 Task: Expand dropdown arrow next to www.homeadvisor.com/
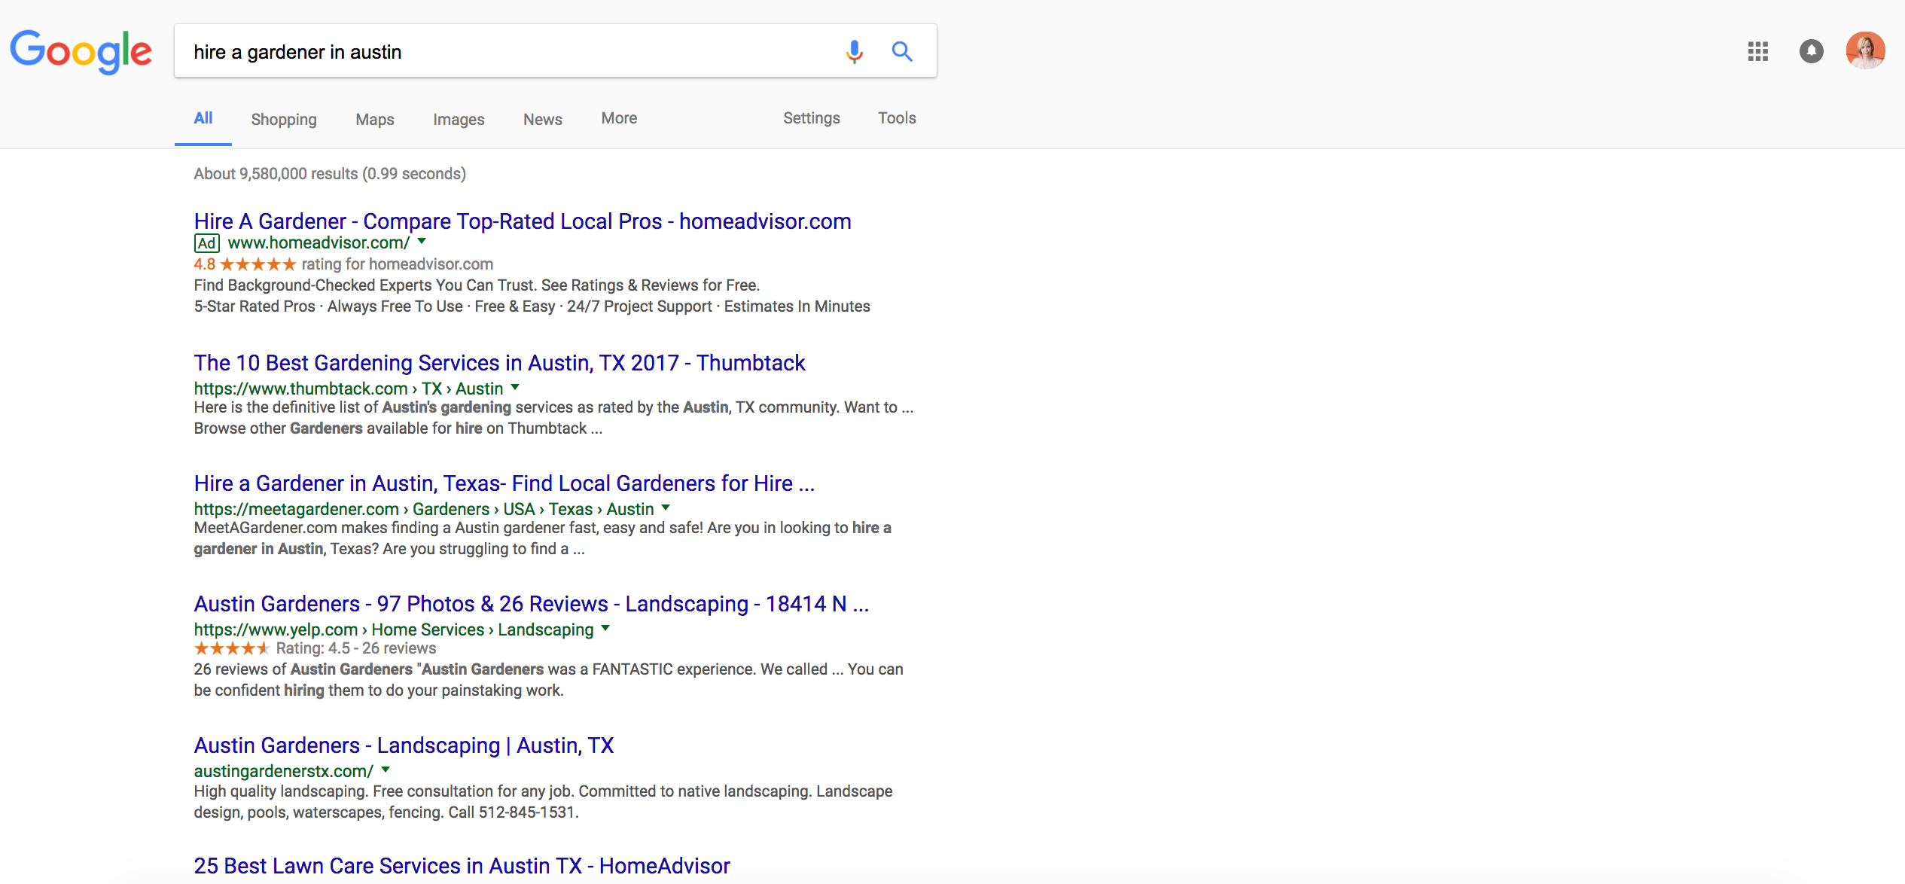(422, 242)
